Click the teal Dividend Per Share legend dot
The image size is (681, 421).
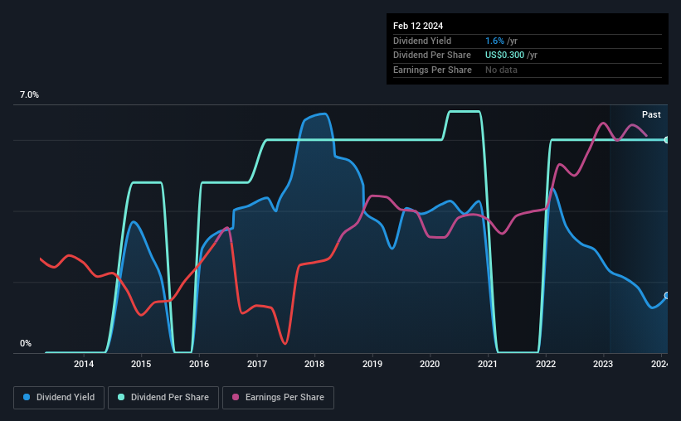point(121,397)
